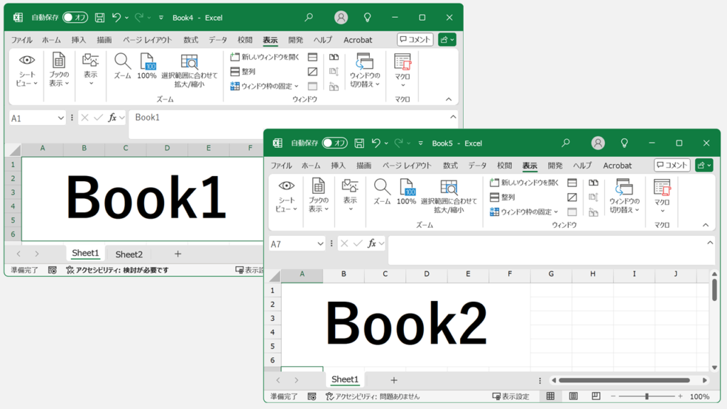The height and width of the screenshot is (409, 727).
Task: Click the search magnifier in Book4 title bar
Action: click(309, 17)
